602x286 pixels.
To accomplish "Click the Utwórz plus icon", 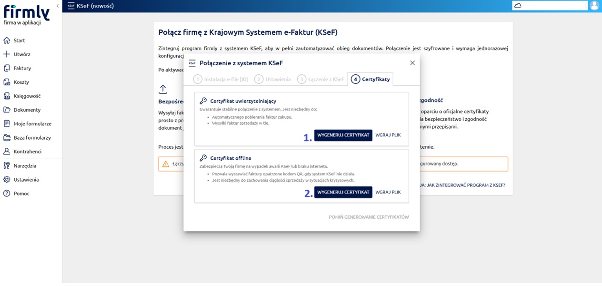I will click(x=7, y=54).
